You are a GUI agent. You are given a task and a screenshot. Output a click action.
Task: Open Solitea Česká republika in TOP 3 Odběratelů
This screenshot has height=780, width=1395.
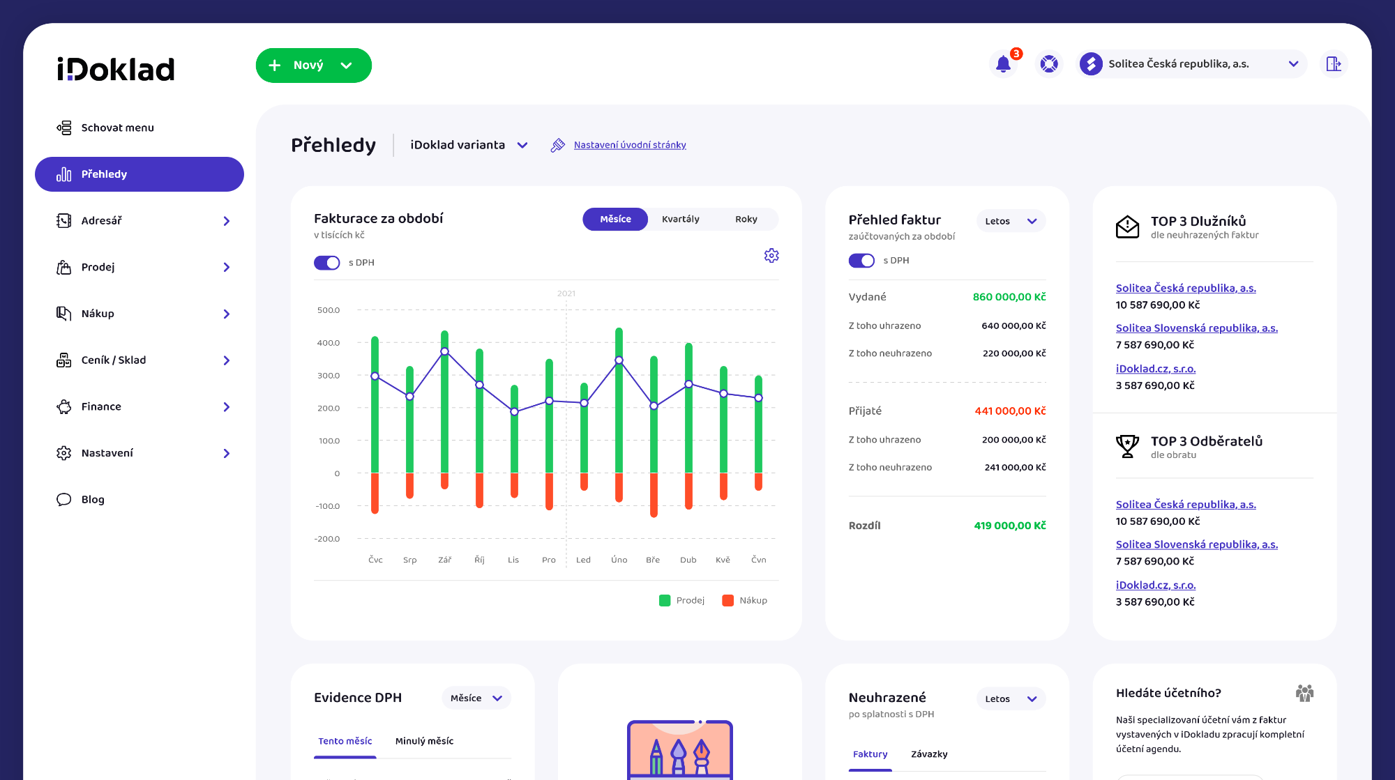pyautogui.click(x=1186, y=505)
